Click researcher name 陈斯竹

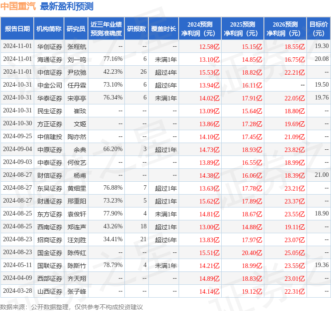pyautogui.click(x=77, y=266)
